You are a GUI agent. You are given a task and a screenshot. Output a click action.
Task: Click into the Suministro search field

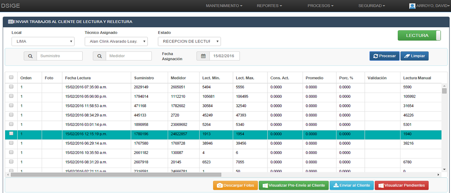click(x=59, y=56)
